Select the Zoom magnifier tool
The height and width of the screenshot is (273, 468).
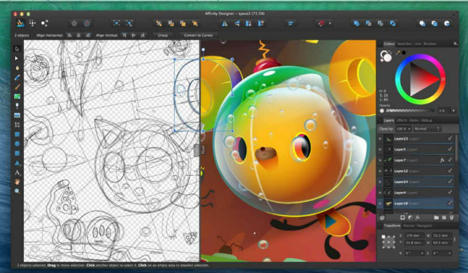click(x=17, y=191)
